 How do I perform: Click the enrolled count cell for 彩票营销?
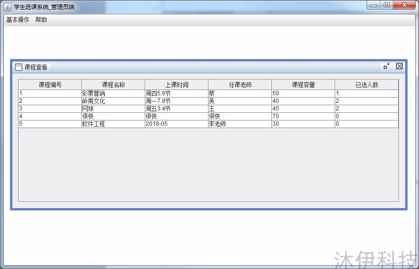coord(367,93)
